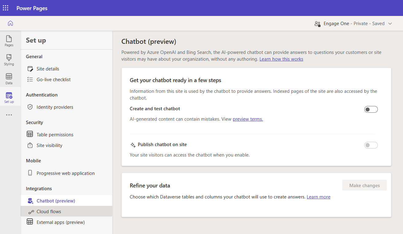This screenshot has width=403, height=234.
Task: Open Cloud flows integration
Action: (x=49, y=212)
